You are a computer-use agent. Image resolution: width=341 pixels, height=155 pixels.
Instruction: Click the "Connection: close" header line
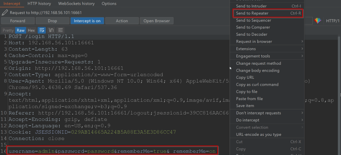tap(36, 138)
